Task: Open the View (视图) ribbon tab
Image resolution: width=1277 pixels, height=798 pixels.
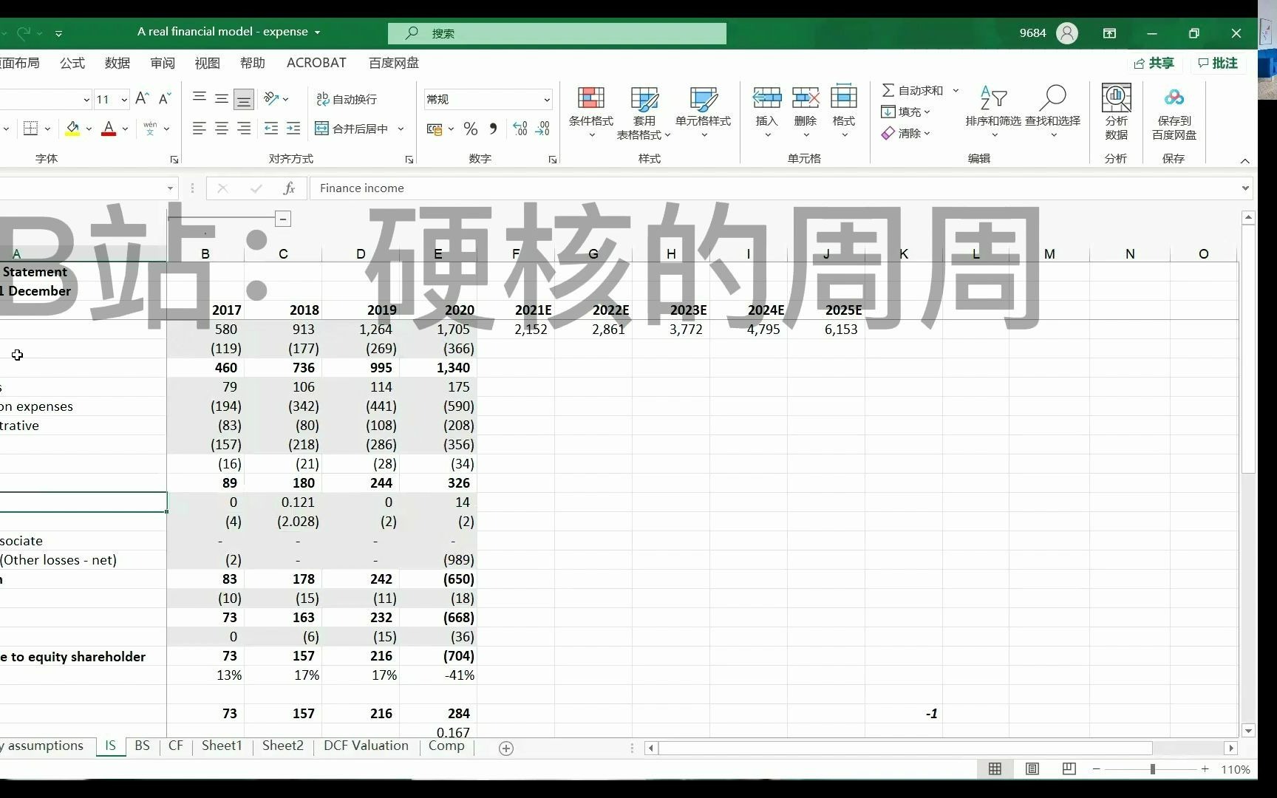Action: (208, 64)
